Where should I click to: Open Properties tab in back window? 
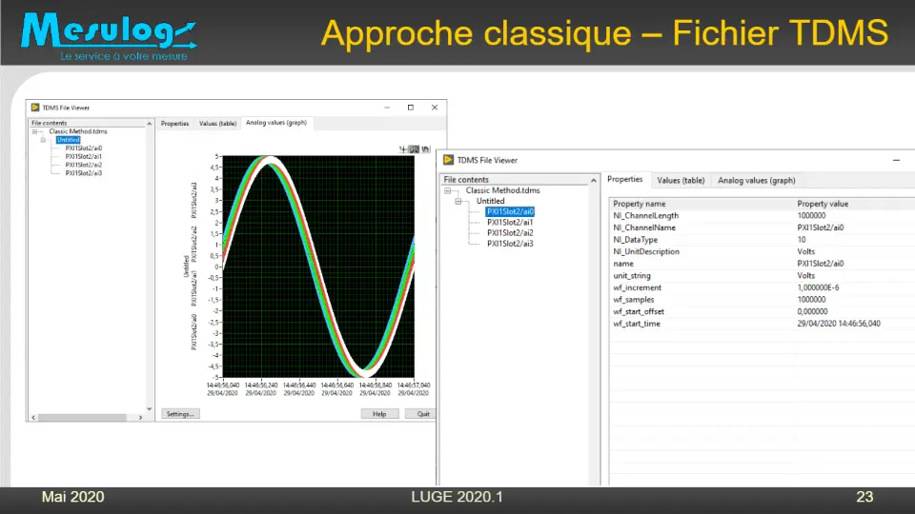coord(174,124)
